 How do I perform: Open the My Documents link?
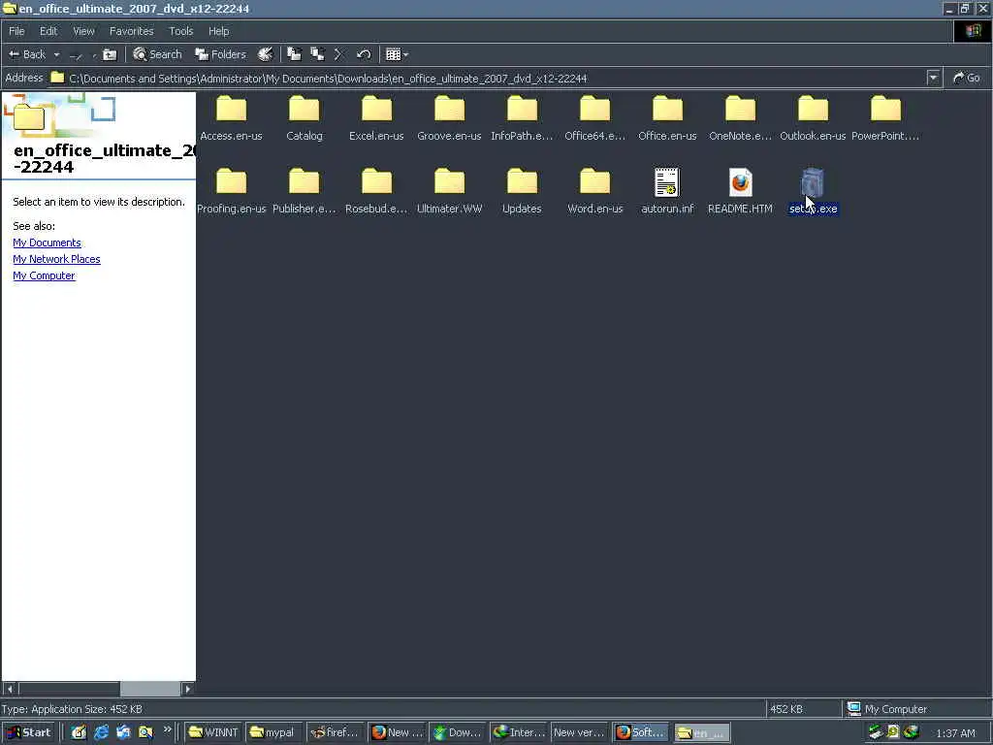(x=47, y=243)
